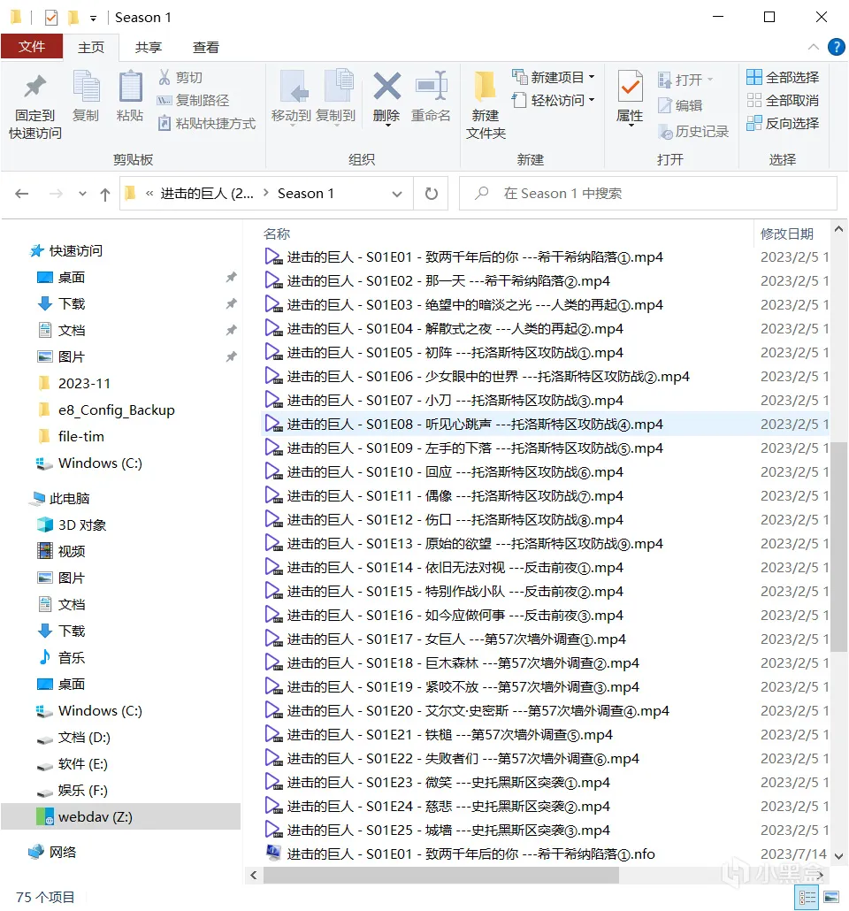
Task: Switch to the View (查看) ribbon tab
Action: tap(206, 48)
